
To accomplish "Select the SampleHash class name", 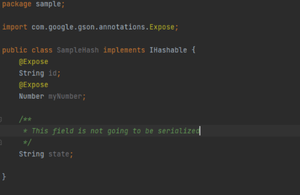I will [x=78, y=50].
